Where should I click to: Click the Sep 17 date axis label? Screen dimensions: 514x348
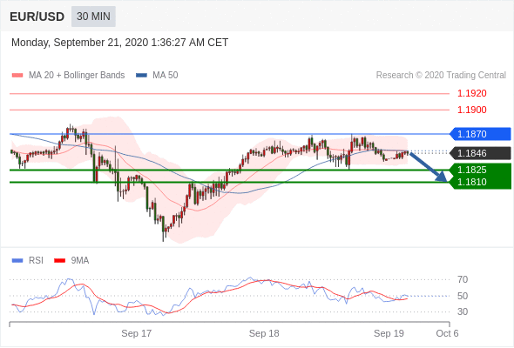(137, 333)
